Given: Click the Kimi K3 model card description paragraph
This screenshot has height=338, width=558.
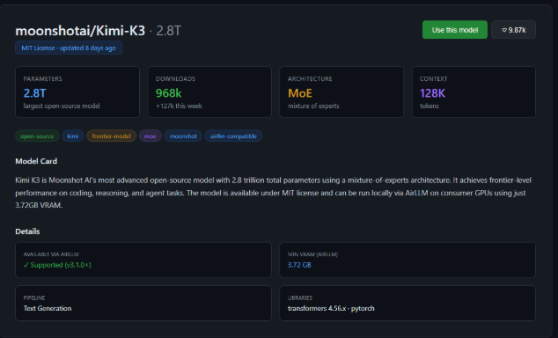Looking at the screenshot, I should click(x=273, y=193).
